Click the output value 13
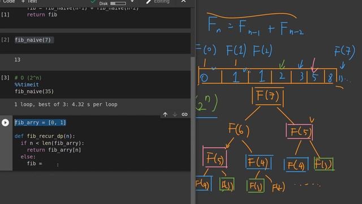Screen dimensions: 362x204 (18, 59)
